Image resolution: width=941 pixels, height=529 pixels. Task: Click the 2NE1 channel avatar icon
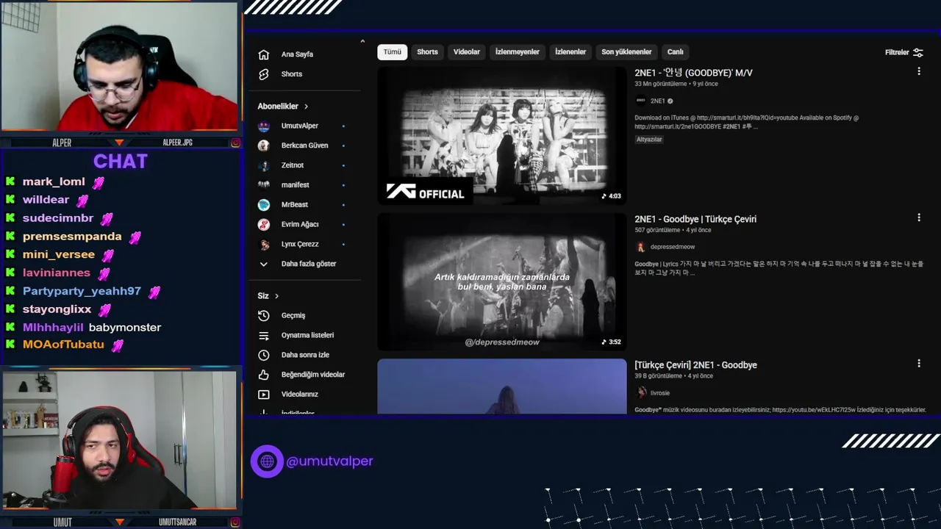click(x=640, y=101)
